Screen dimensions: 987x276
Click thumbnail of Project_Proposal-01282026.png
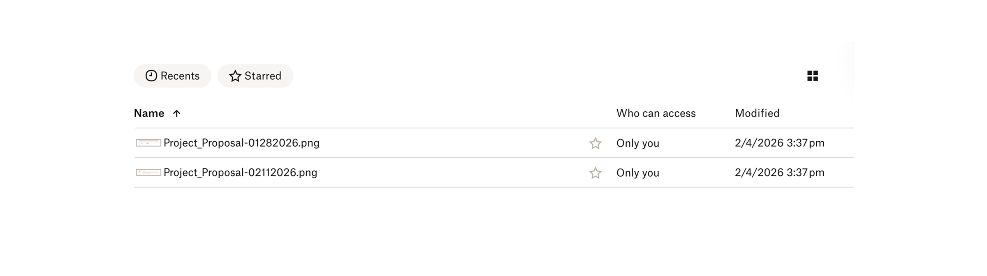148,143
